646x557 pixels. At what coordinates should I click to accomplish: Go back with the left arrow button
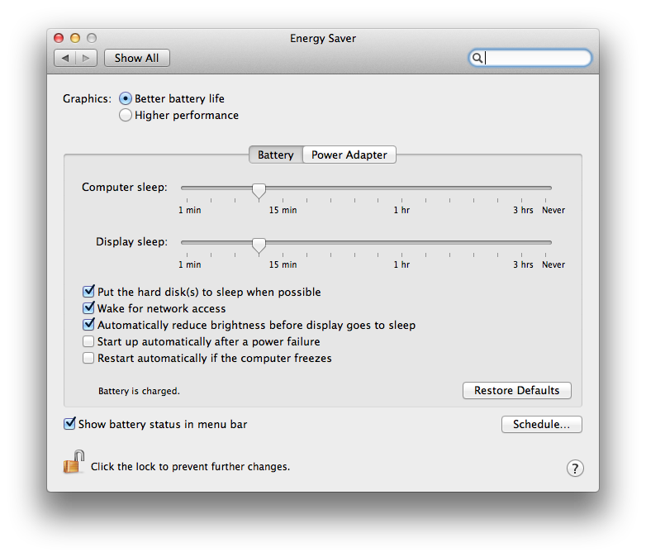coord(65,58)
